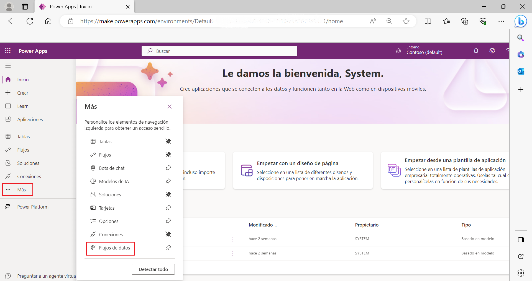Toggle read aloud in address bar
The image size is (532, 281).
coord(373,21)
